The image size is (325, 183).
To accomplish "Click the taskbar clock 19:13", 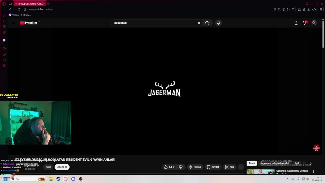I will pyautogui.click(x=317, y=179).
